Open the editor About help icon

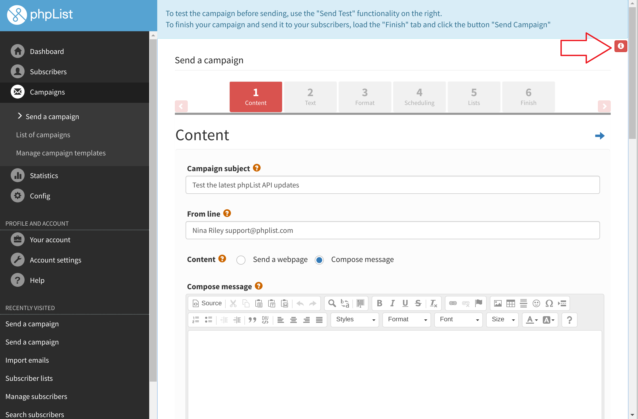point(569,320)
